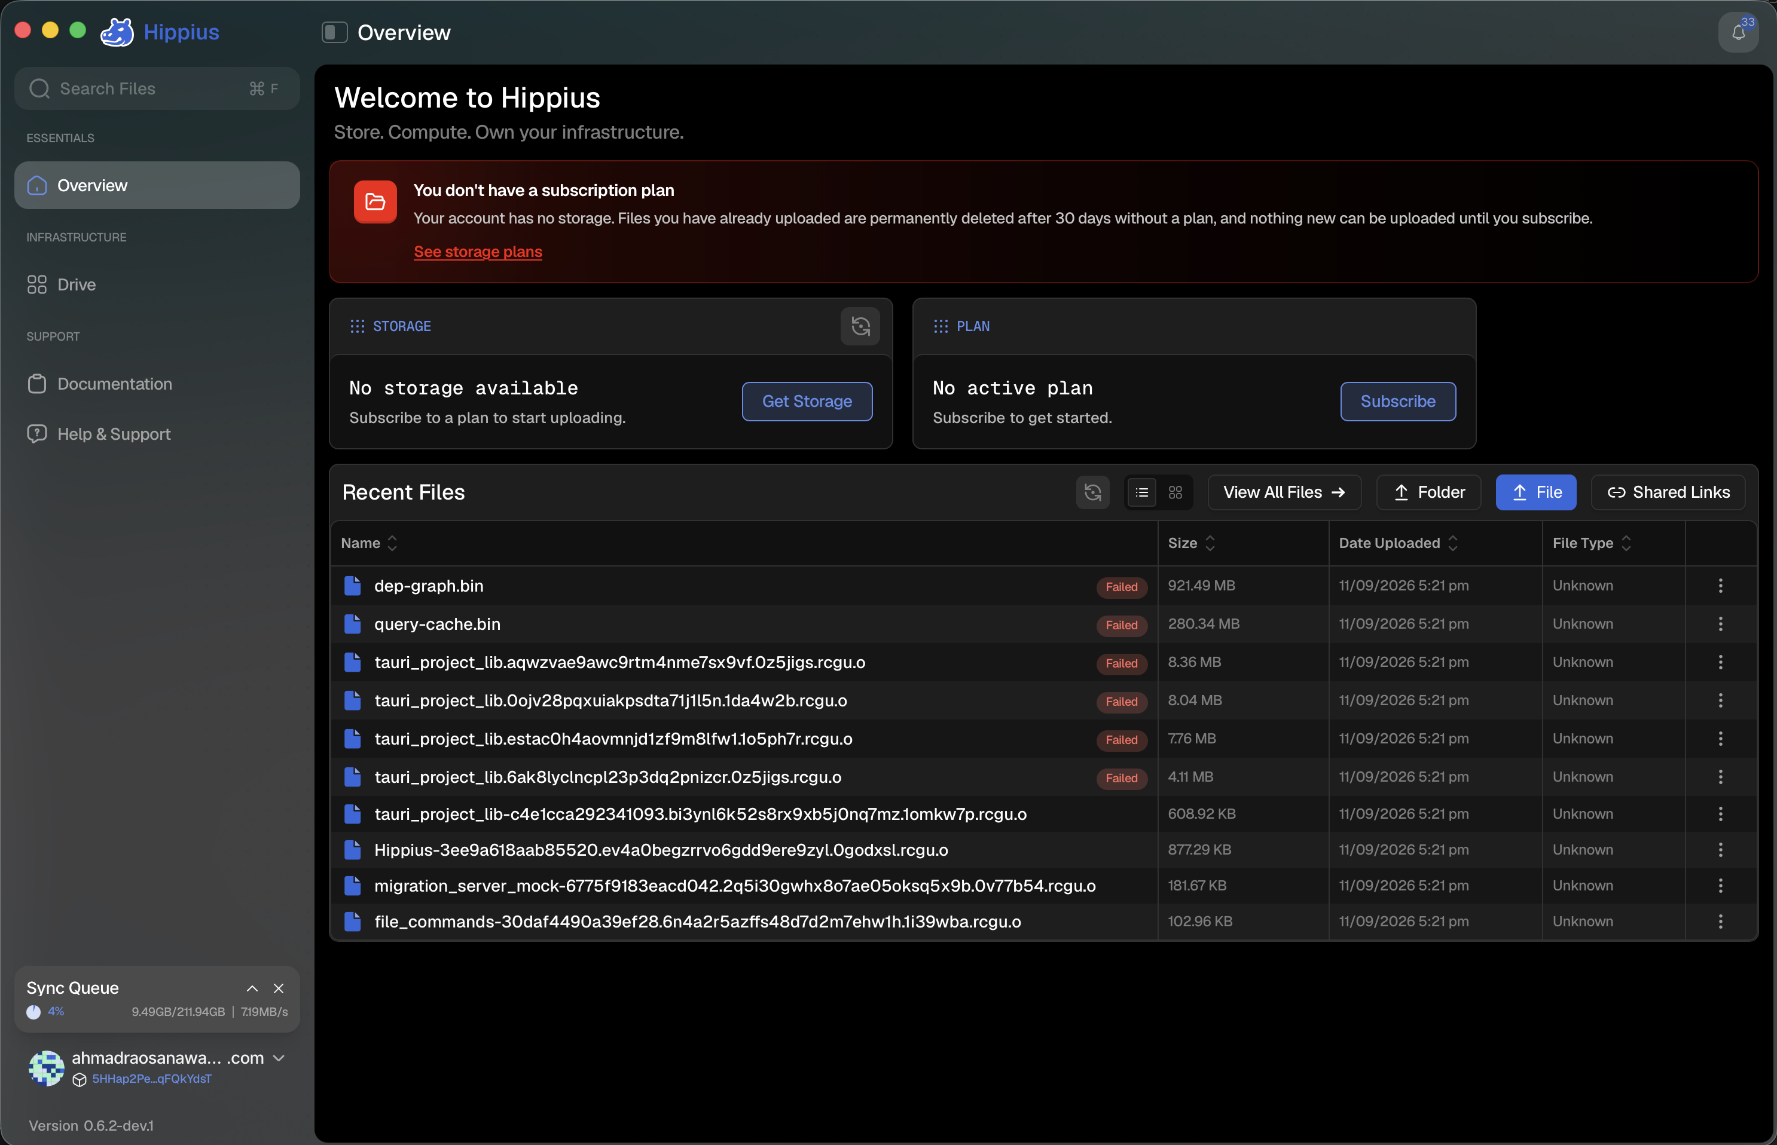This screenshot has width=1777, height=1145.
Task: Click View All Files button
Action: pos(1284,492)
